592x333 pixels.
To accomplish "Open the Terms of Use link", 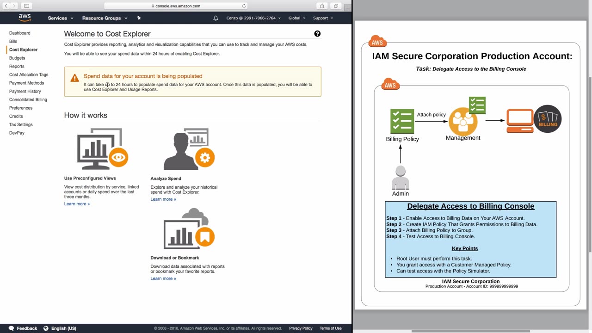I will (x=331, y=328).
